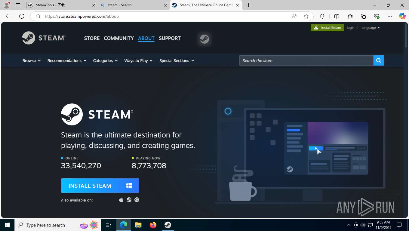
Task: Open Browser essentials heart icon
Action: click(x=377, y=16)
